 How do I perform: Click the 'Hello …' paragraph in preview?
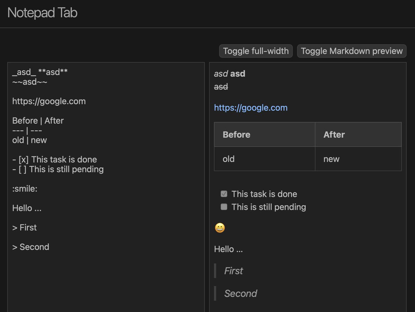coord(229,249)
